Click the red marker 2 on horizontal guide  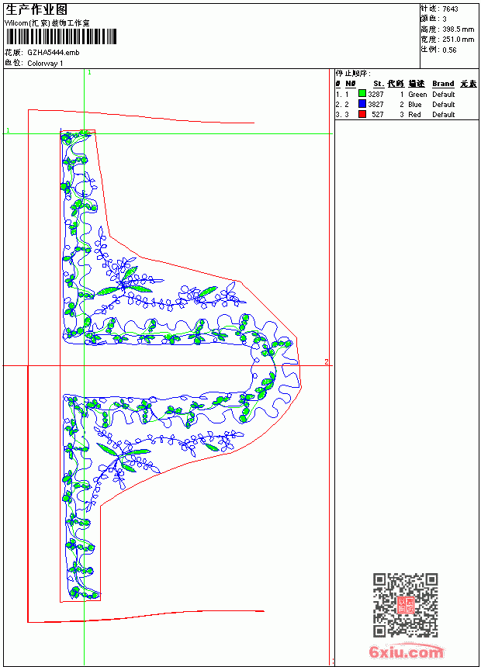click(327, 362)
